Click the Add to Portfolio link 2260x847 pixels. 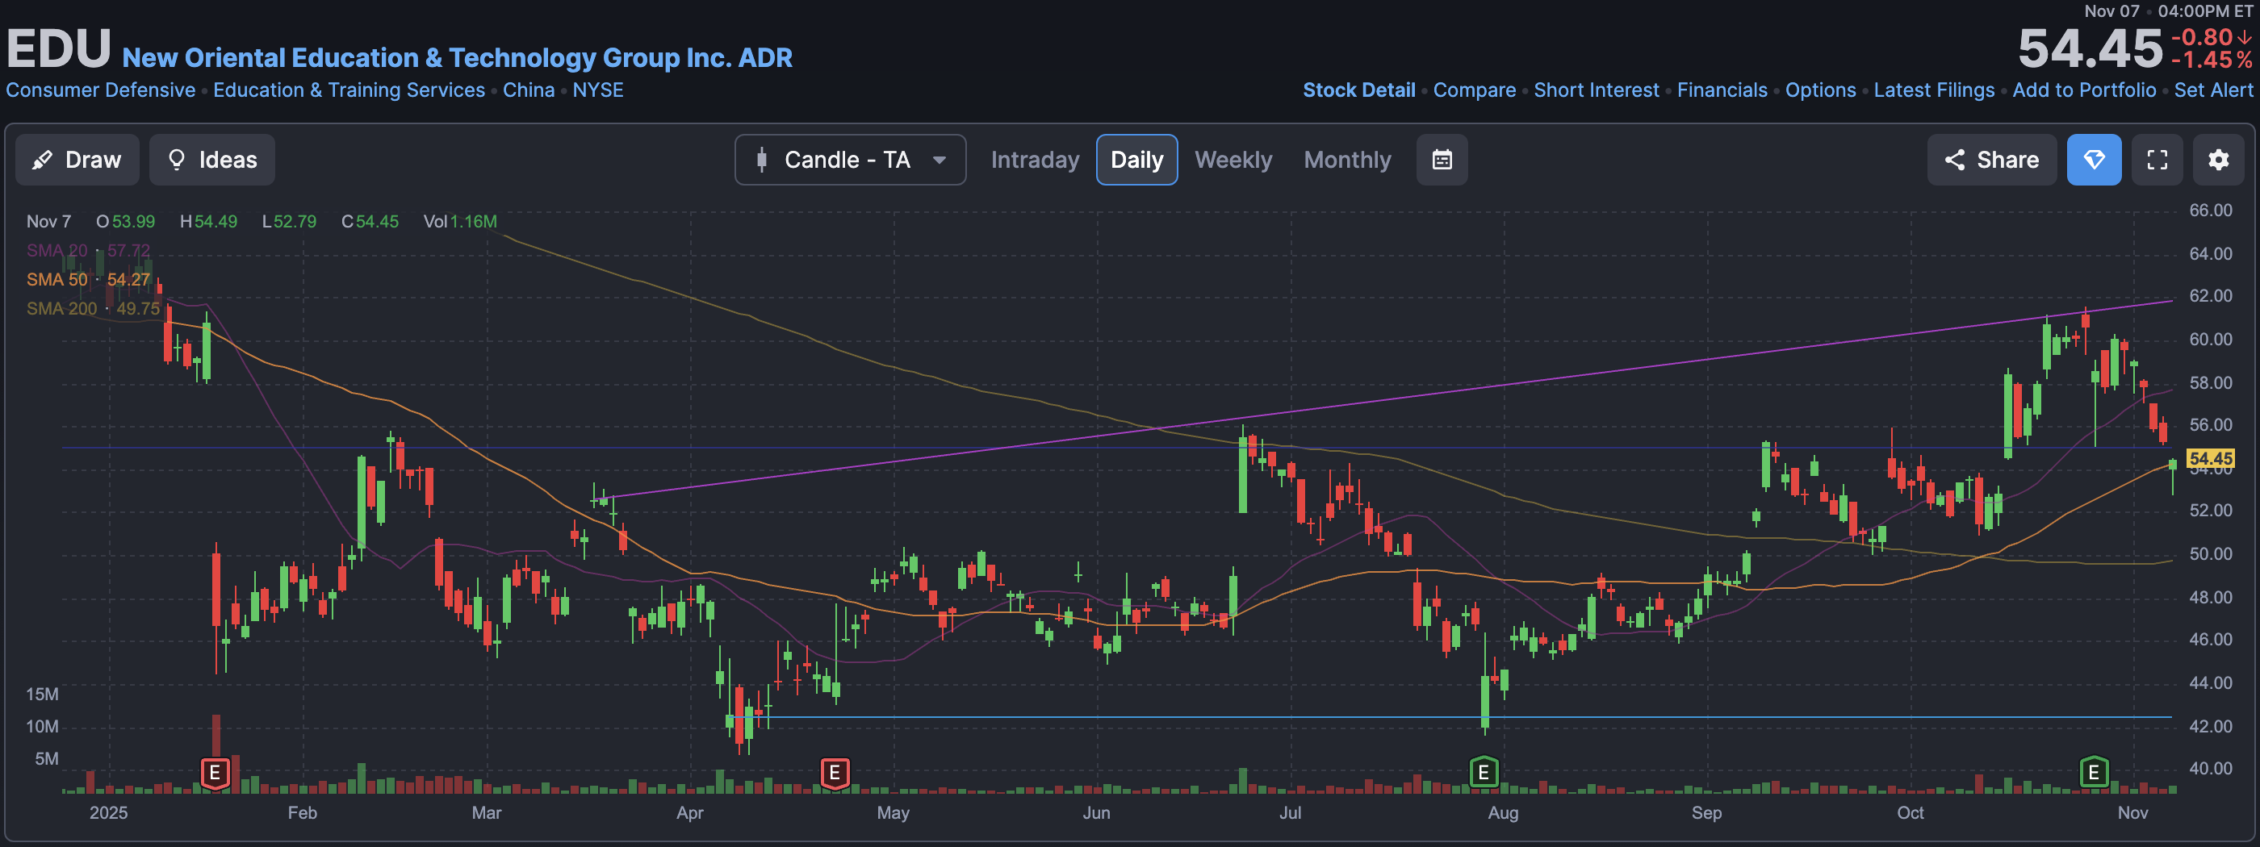(2084, 90)
